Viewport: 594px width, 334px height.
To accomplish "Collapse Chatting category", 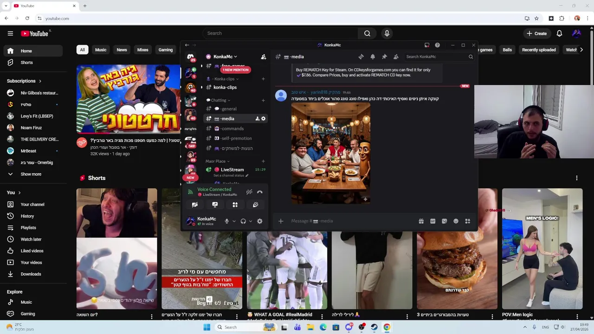I will 219,100.
